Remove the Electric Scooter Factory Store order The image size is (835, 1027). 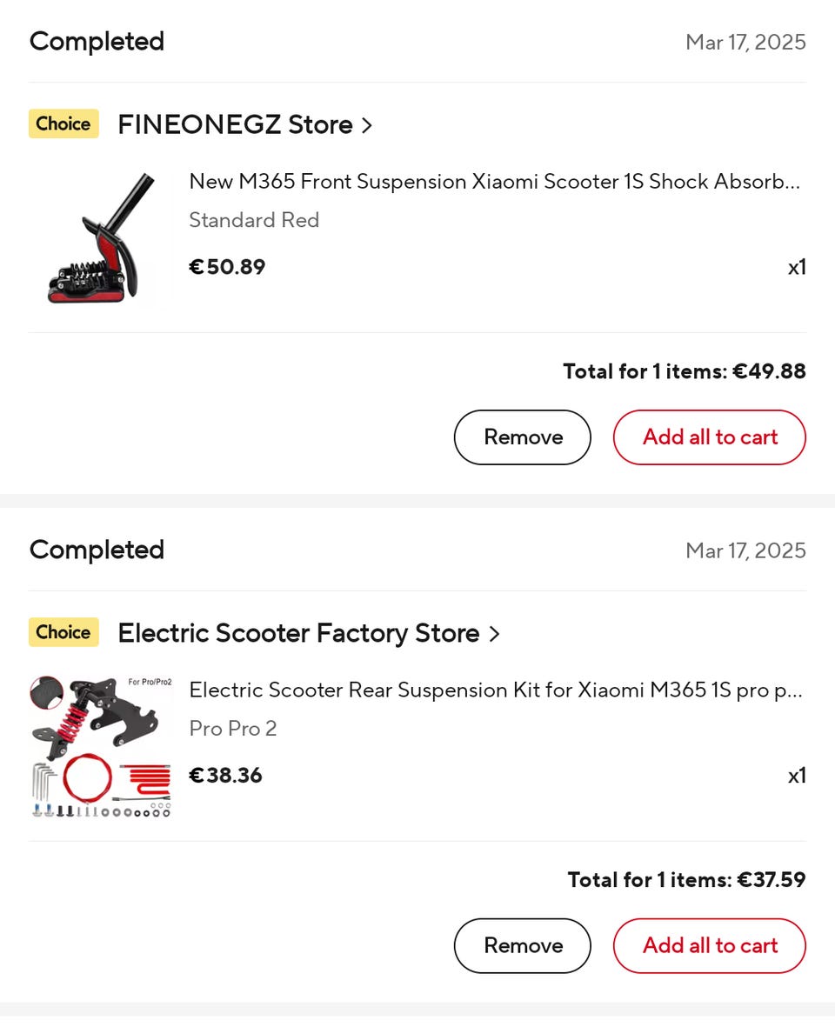[523, 945]
